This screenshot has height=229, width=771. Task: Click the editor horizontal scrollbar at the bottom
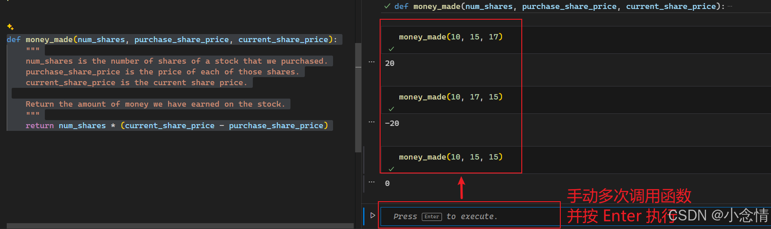180,226
